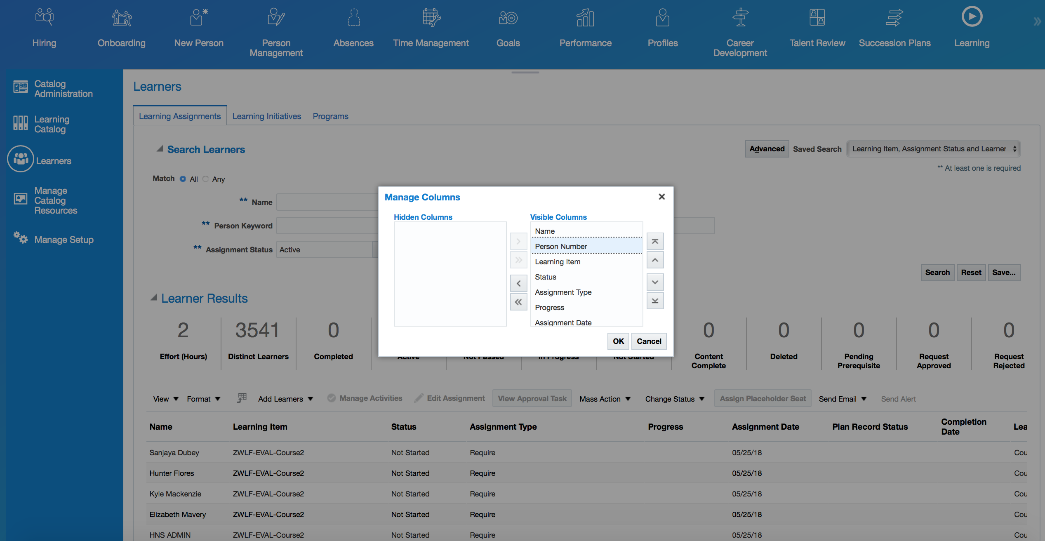Click the Hiring icon in top navigation

click(x=44, y=17)
